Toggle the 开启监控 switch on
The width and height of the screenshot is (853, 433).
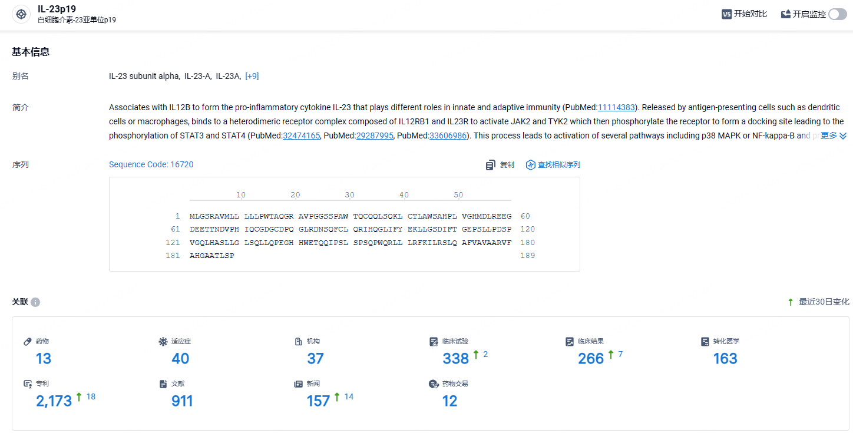point(838,14)
